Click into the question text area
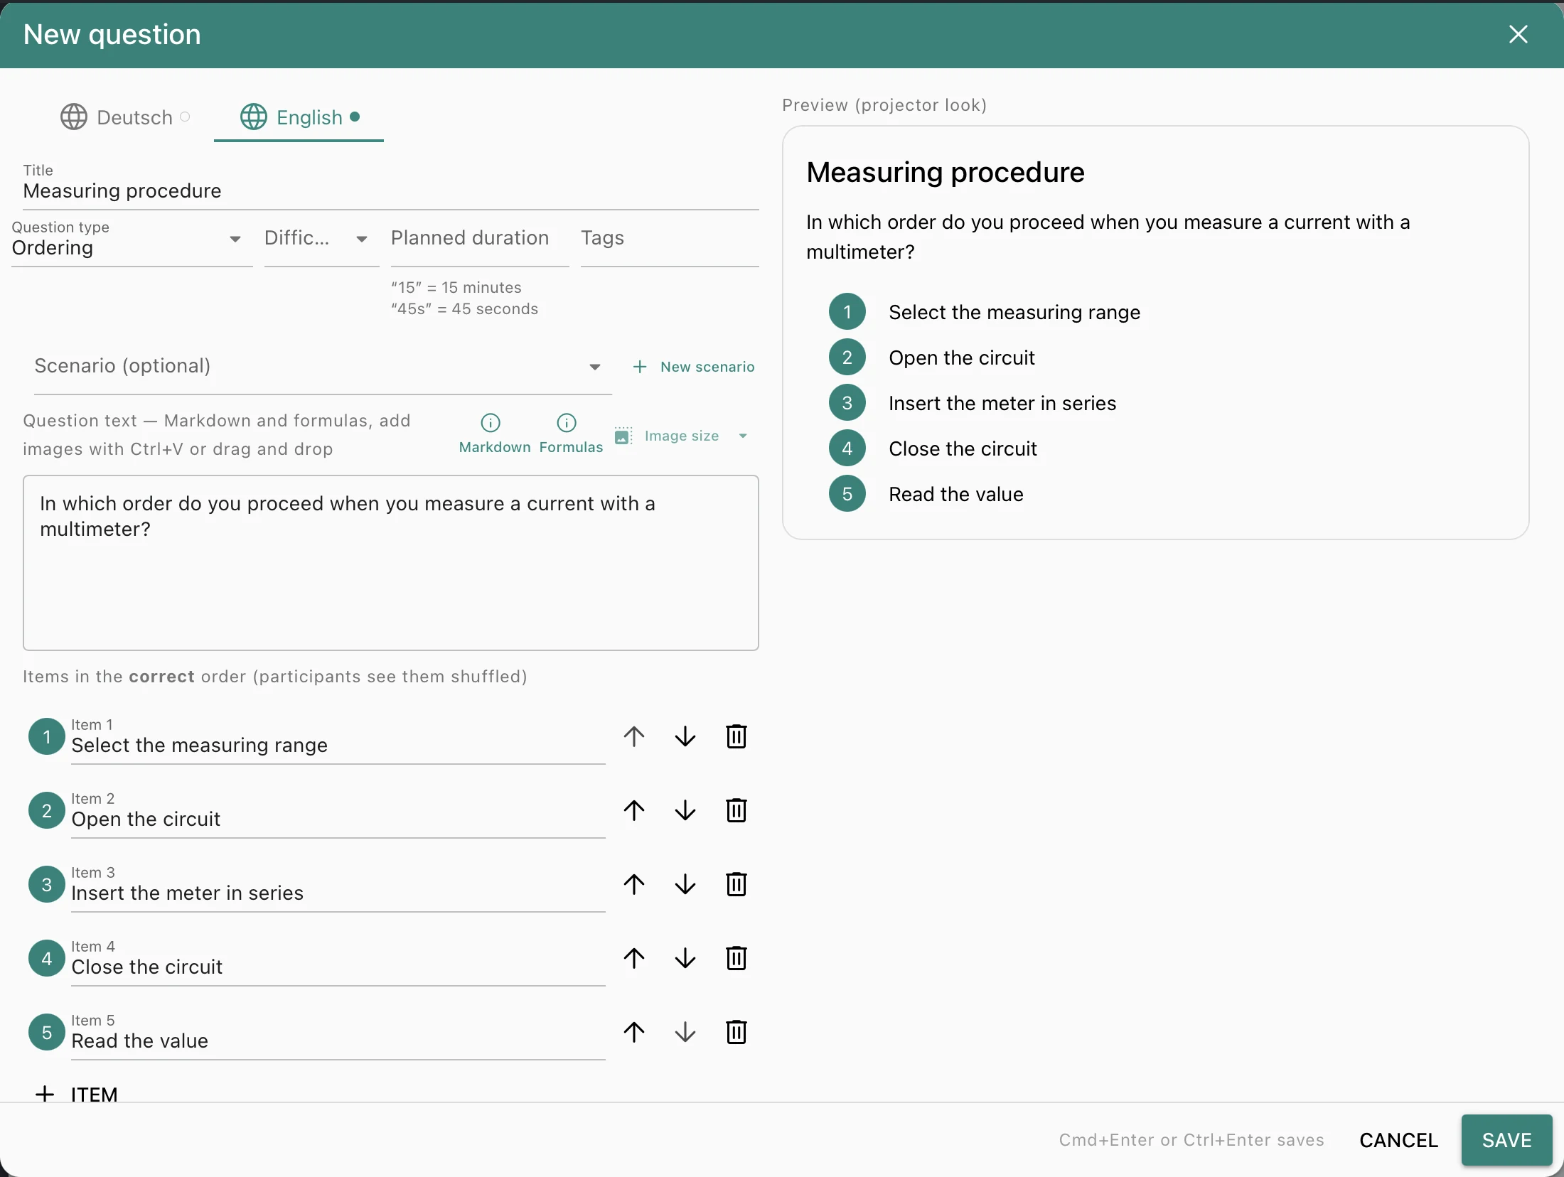 click(391, 563)
